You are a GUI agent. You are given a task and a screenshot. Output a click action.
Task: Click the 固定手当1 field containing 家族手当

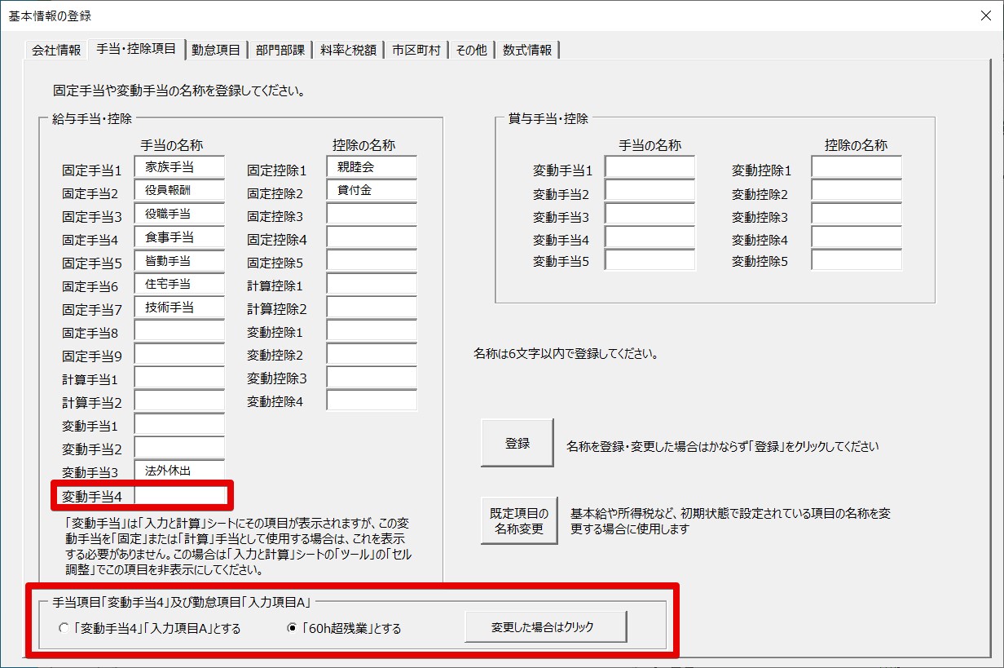point(179,167)
